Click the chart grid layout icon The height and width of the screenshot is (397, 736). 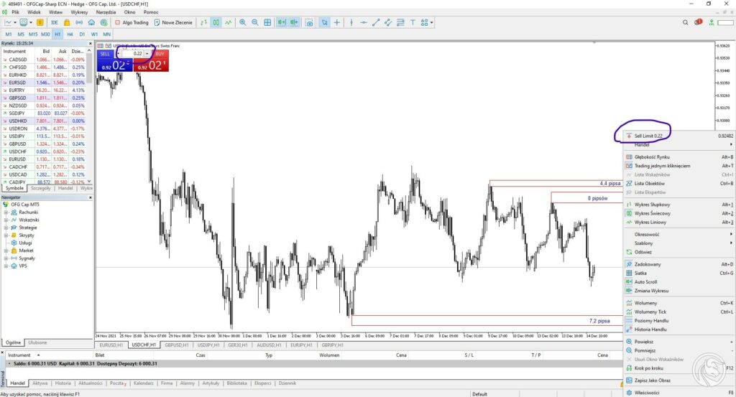[x=267, y=23]
